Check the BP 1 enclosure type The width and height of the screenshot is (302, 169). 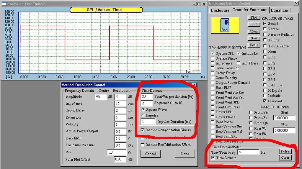pos(265,57)
